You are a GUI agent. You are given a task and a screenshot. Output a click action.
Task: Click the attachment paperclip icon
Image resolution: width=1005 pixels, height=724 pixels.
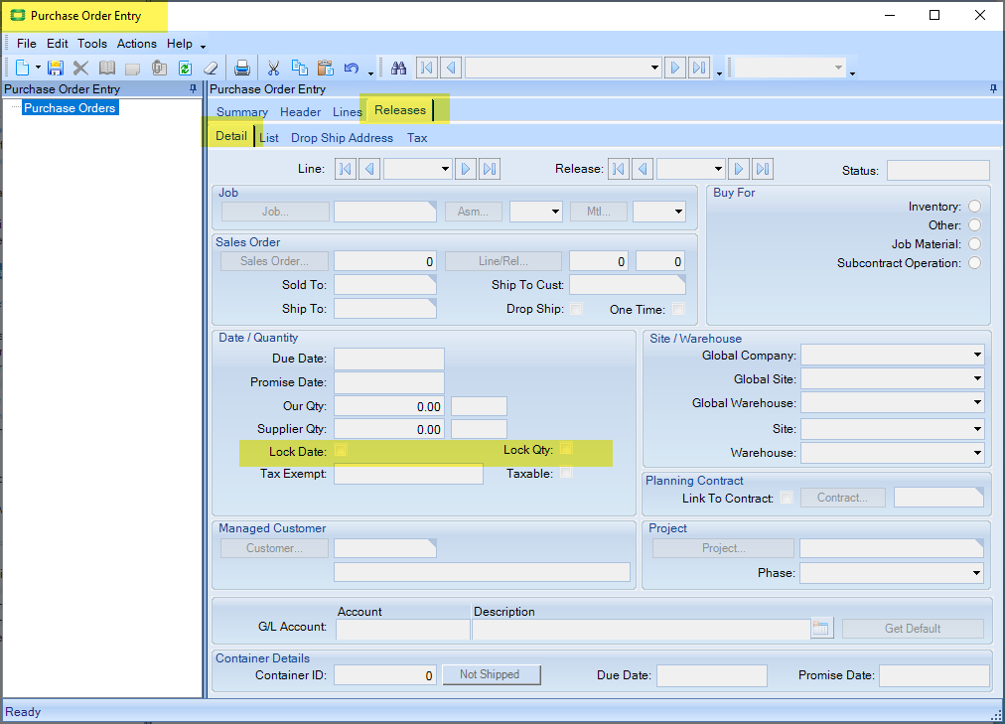tap(158, 68)
